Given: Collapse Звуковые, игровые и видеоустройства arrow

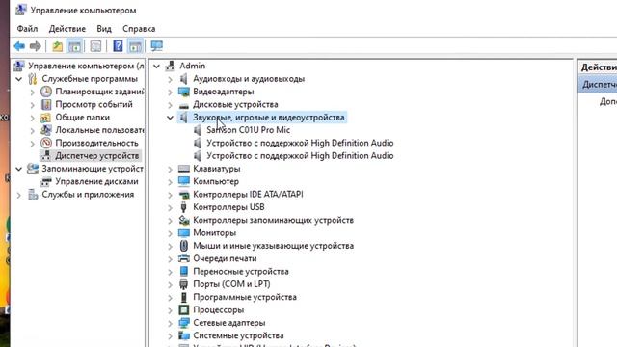Looking at the screenshot, I should (x=170, y=118).
